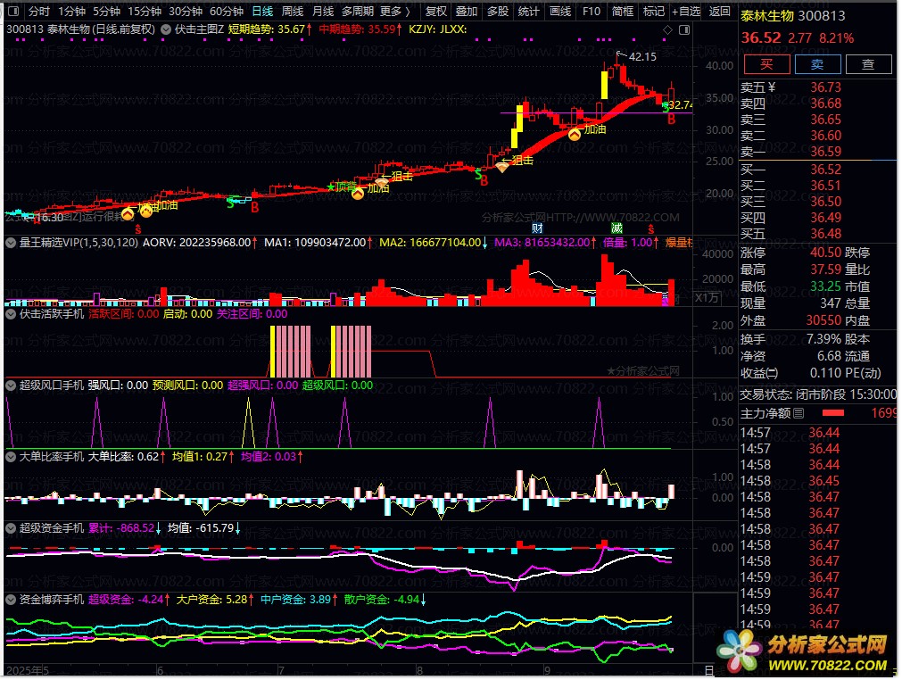
Task: Open the 统计 statistics toolbar button
Action: [x=528, y=11]
